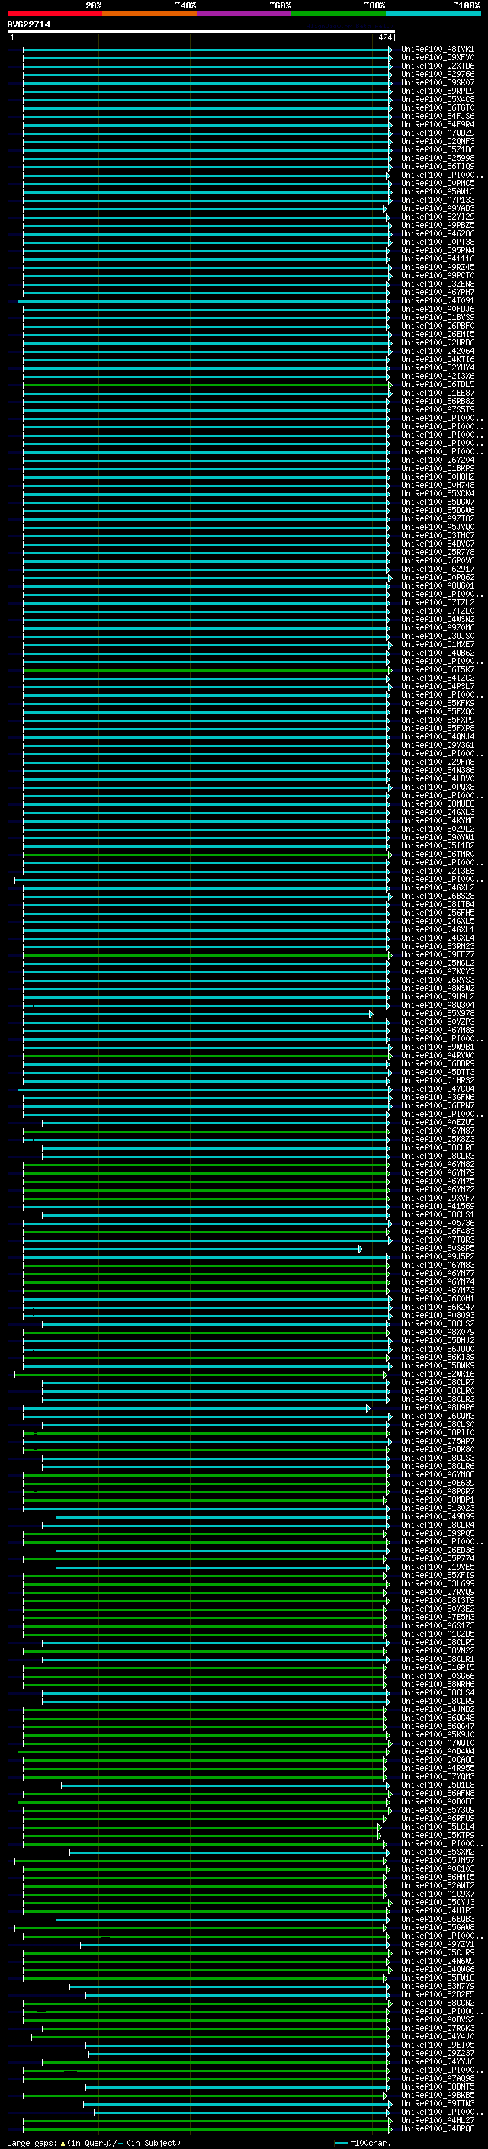Click the alignment arrowhead for UniRef100_A9VAD3
The height and width of the screenshot is (2149, 488).
click(385, 209)
